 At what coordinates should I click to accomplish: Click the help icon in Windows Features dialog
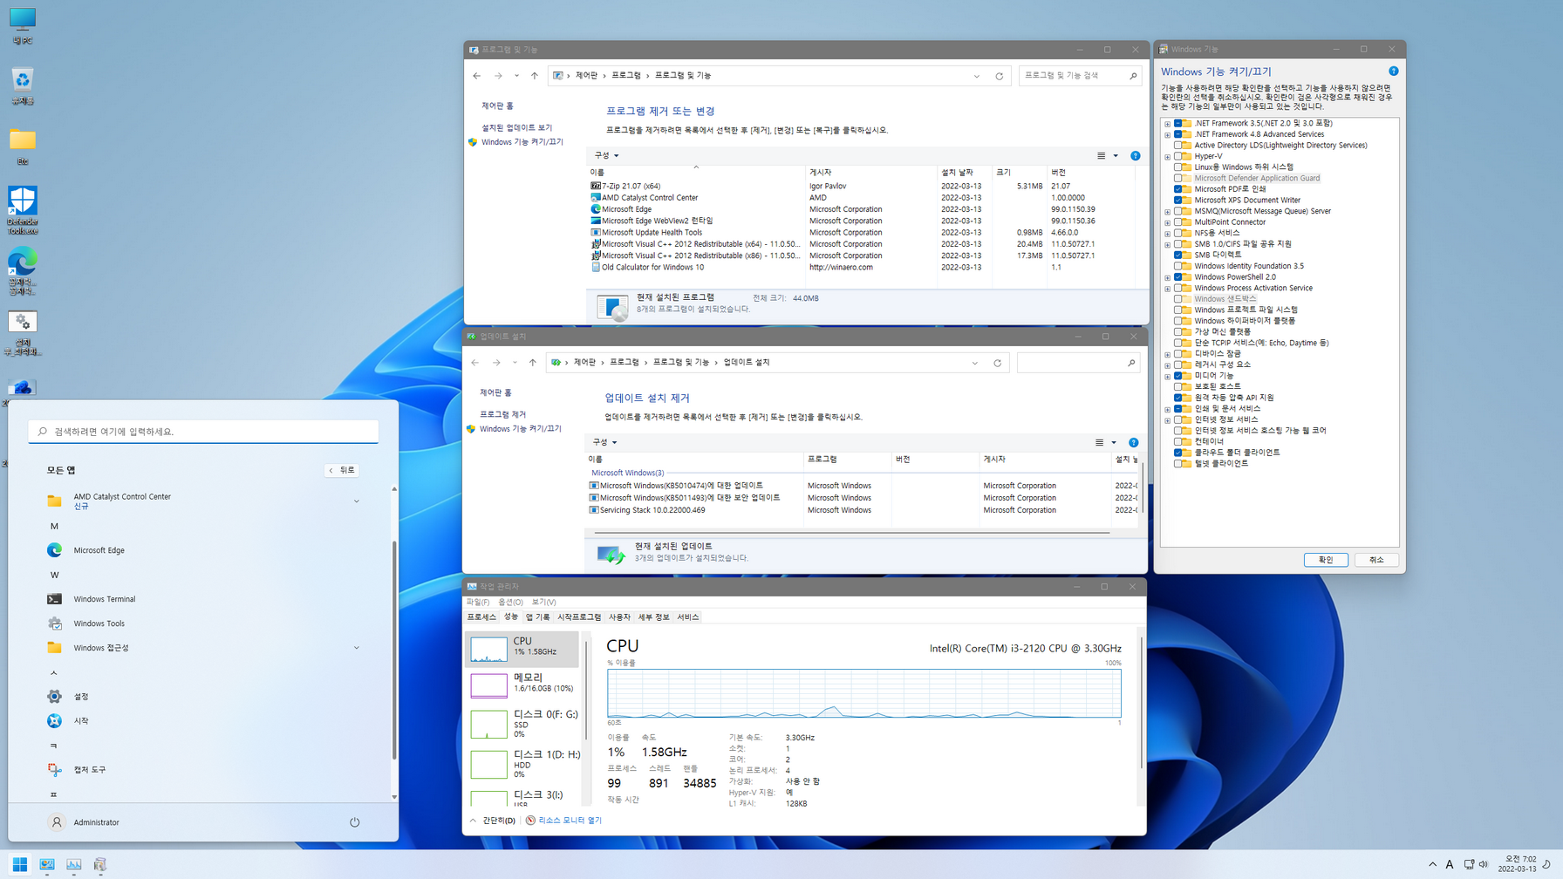pyautogui.click(x=1393, y=72)
